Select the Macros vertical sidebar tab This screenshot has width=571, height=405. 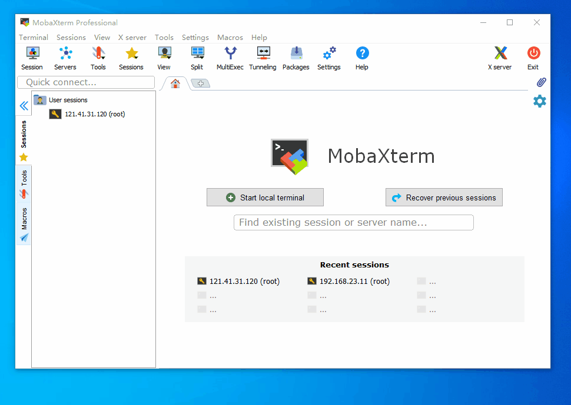click(x=24, y=224)
